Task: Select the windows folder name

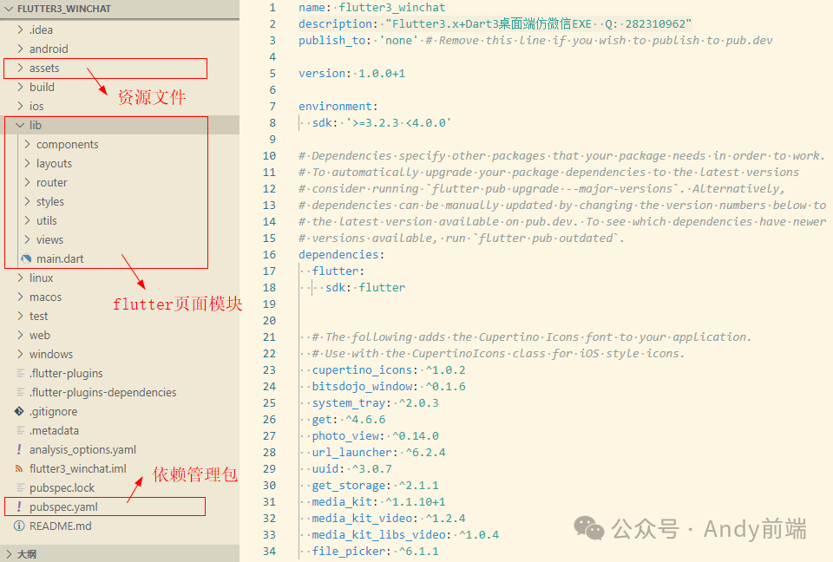Action: point(51,355)
